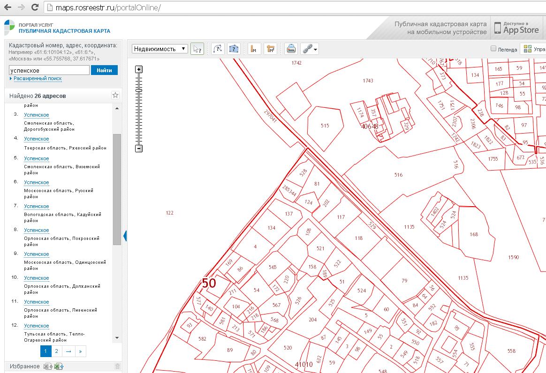The height and width of the screenshot is (373, 546).
Task: Reload the page with the refresh icon
Action: coord(35,7)
